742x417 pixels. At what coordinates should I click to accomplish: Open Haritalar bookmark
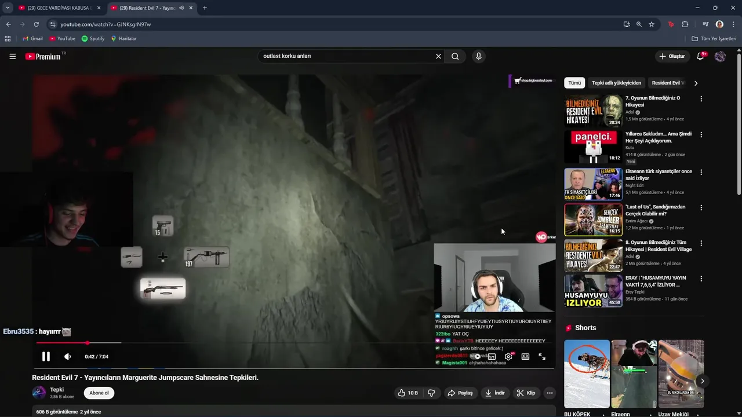tap(123, 39)
